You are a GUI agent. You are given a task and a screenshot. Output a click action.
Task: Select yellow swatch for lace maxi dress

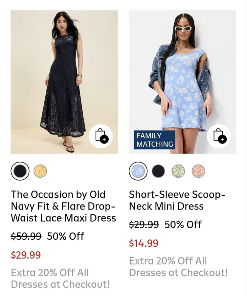(x=40, y=171)
